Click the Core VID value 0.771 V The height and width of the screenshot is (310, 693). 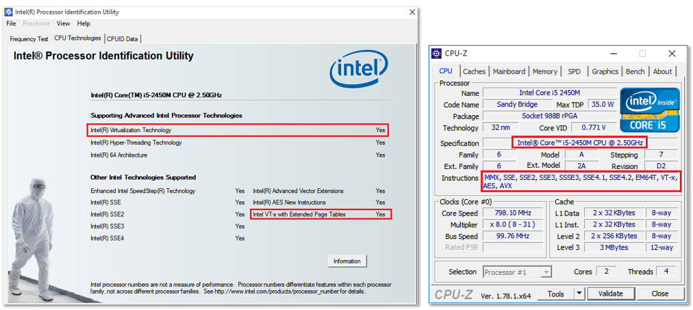pyautogui.click(x=594, y=127)
